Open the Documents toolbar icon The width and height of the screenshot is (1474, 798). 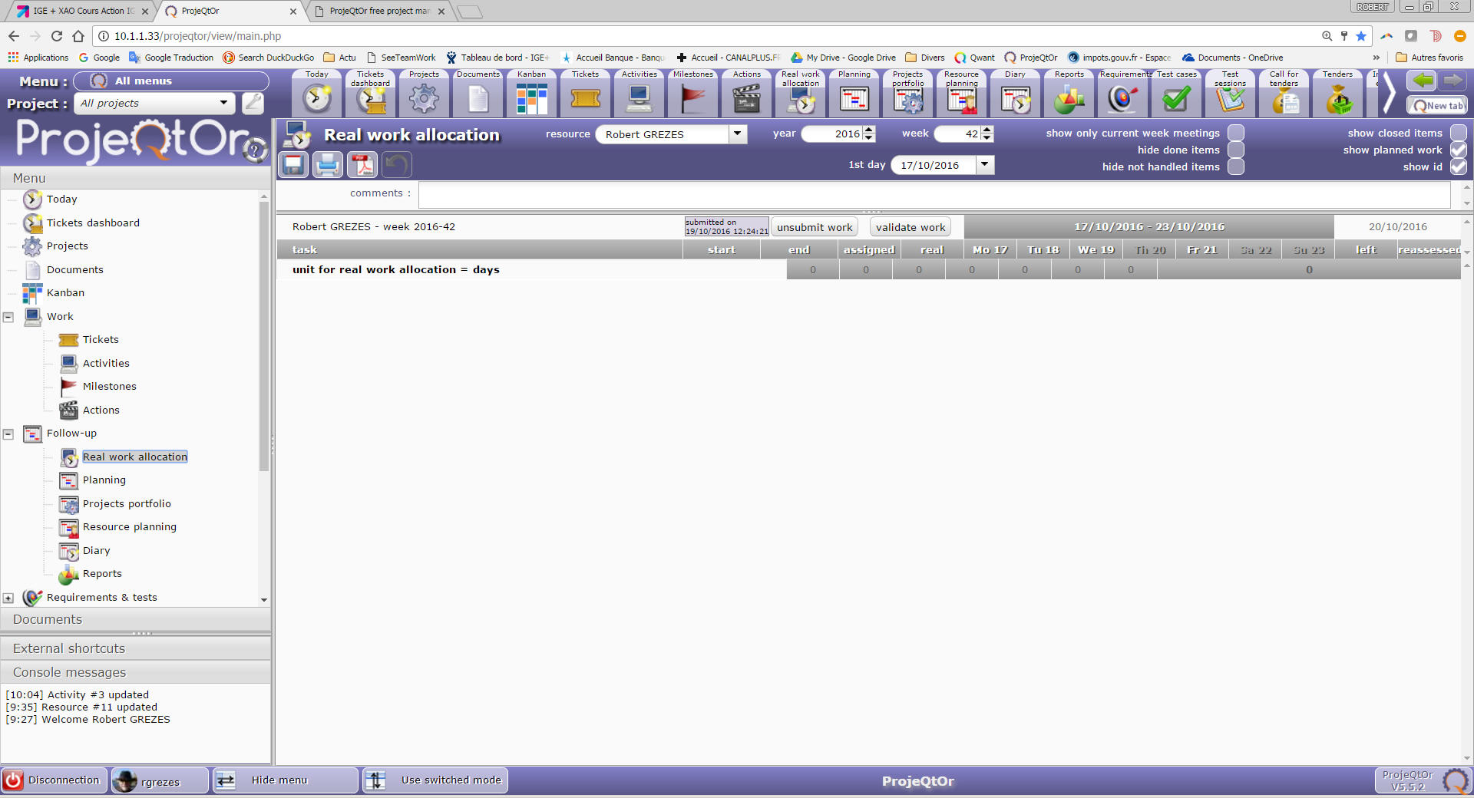[x=478, y=93]
